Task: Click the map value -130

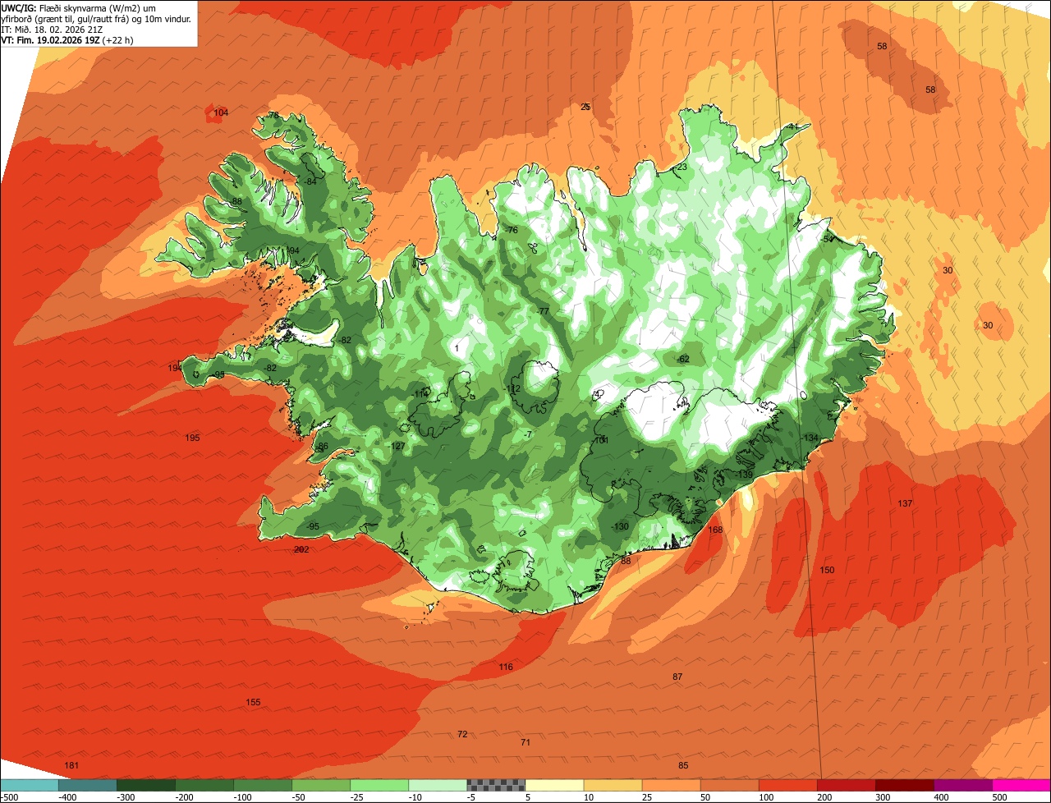Action: 620,526
